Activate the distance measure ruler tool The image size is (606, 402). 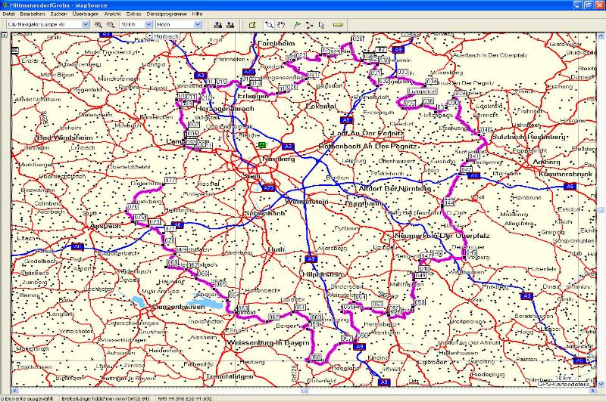pos(337,24)
